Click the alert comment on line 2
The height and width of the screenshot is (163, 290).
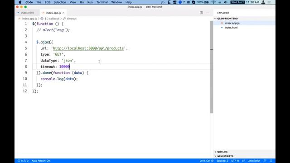pyautogui.click(x=53, y=30)
